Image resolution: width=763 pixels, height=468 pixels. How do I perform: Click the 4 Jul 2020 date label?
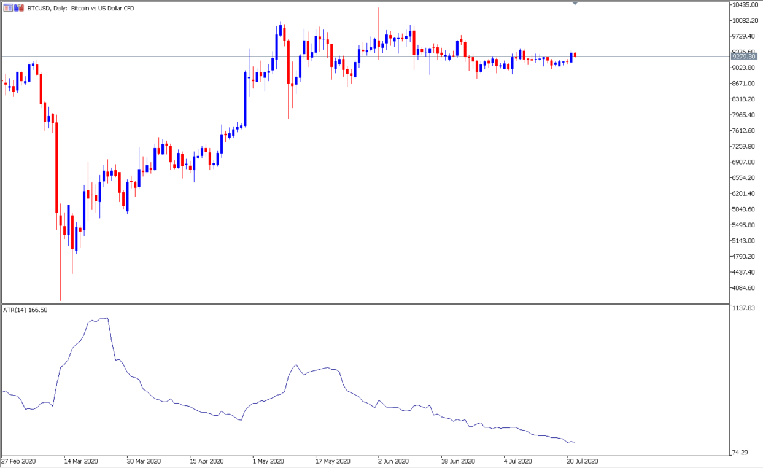pos(519,461)
